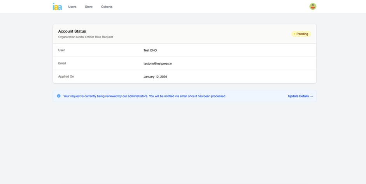The width and height of the screenshot is (366, 184).
Task: Click the blue info icon in banner
Action: point(59,96)
